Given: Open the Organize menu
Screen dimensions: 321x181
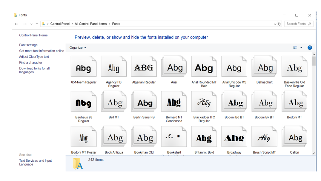Looking at the screenshot, I should click(x=77, y=47).
